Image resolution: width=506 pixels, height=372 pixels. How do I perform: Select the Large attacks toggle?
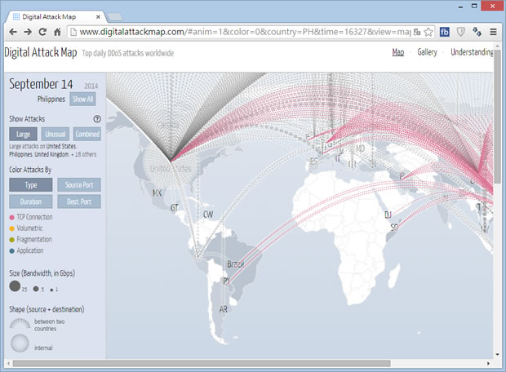tap(23, 135)
